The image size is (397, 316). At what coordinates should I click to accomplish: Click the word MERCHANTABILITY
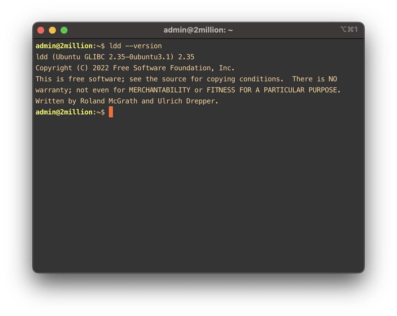(x=159, y=90)
